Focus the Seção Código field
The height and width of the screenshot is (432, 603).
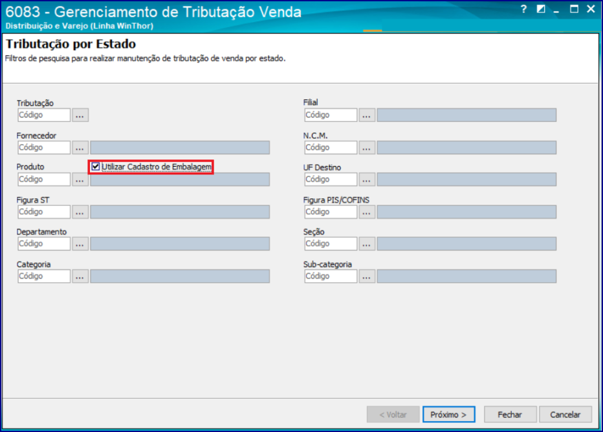click(x=331, y=243)
